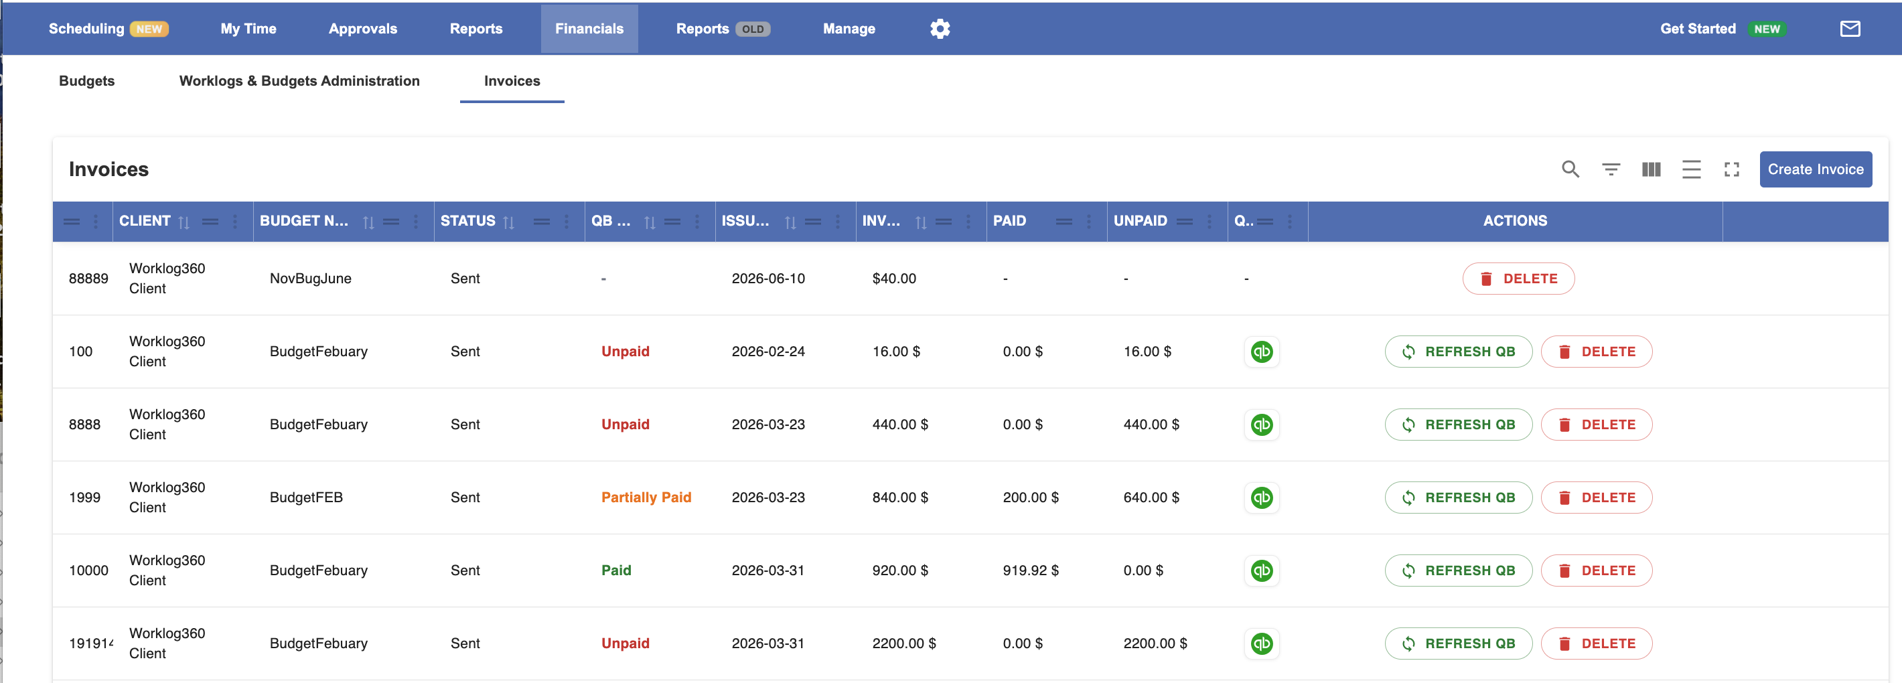Sort by the STATUS column arrows
Viewport: 1902px width, 683px height.
508,222
